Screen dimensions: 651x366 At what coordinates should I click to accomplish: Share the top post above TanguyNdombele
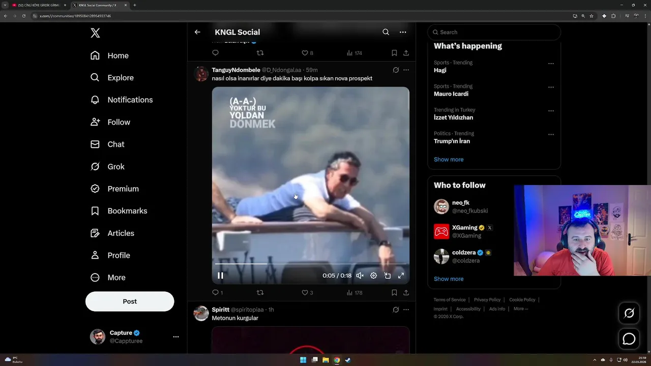point(406,53)
